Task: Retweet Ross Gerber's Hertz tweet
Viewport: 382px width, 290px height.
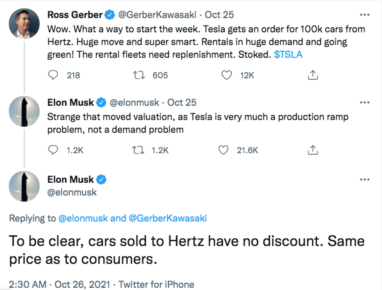Action: (138, 75)
